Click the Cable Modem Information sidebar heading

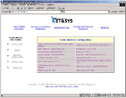(x=16, y=39)
